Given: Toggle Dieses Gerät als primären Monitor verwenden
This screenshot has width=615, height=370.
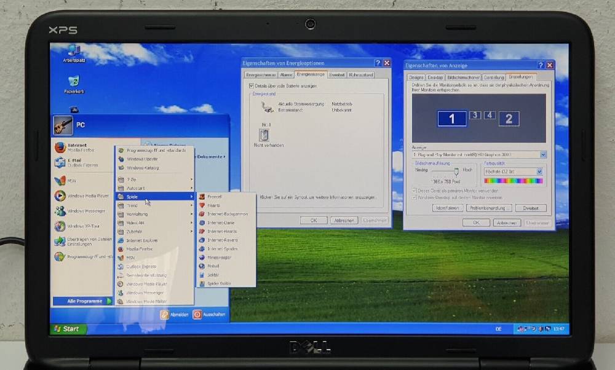Looking at the screenshot, I should coord(414,191).
